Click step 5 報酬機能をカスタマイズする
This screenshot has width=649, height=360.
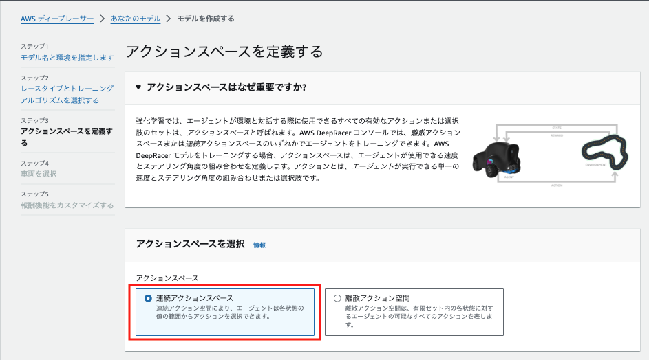[x=67, y=205]
